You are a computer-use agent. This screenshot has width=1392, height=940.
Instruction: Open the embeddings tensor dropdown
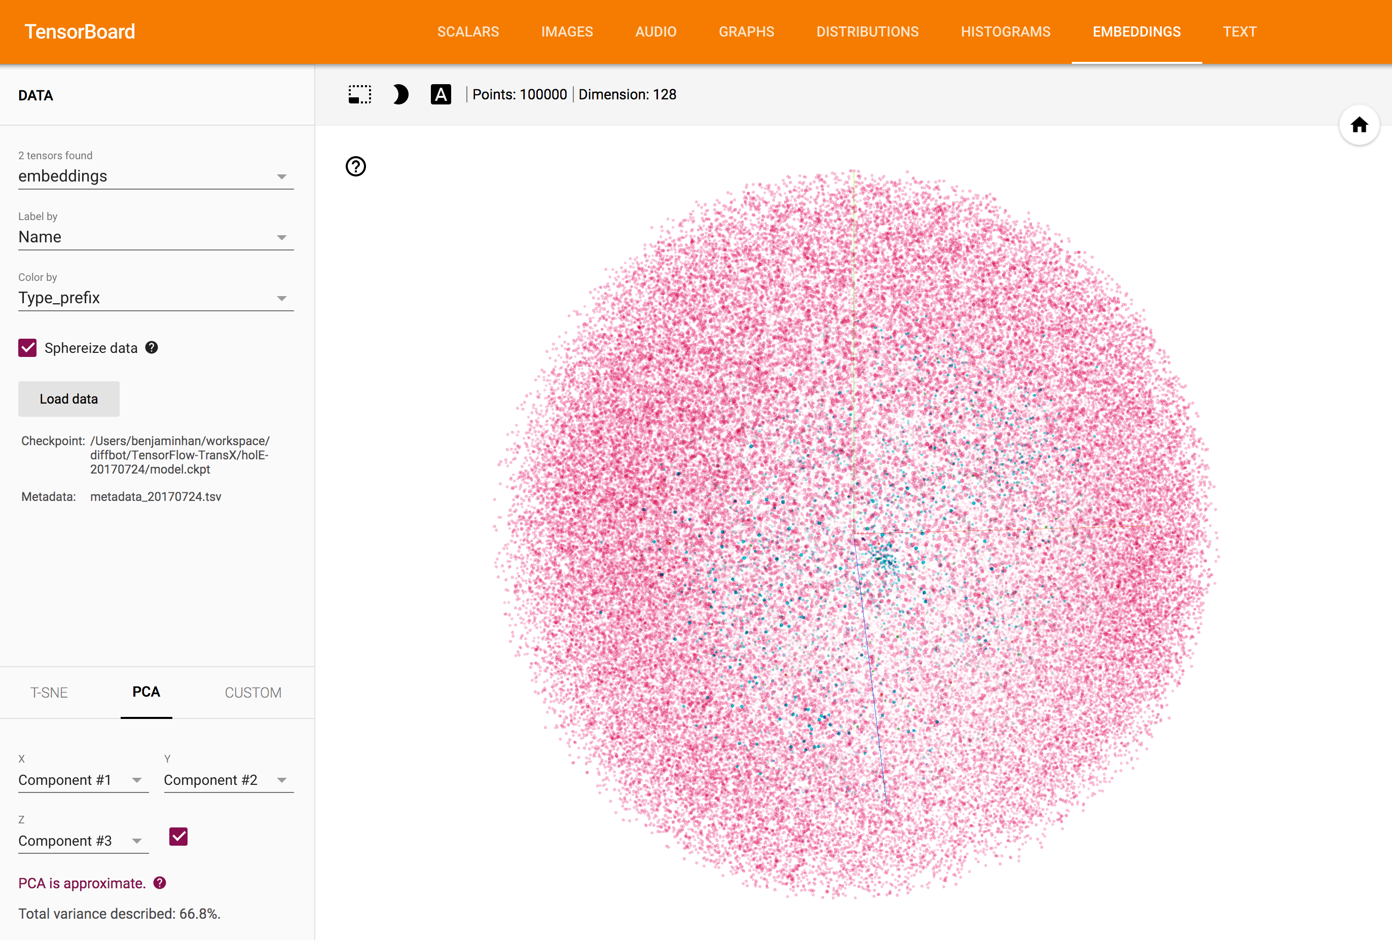(156, 176)
